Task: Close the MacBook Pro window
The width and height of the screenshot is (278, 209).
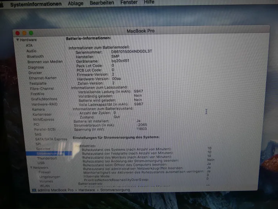Action: click(17, 33)
